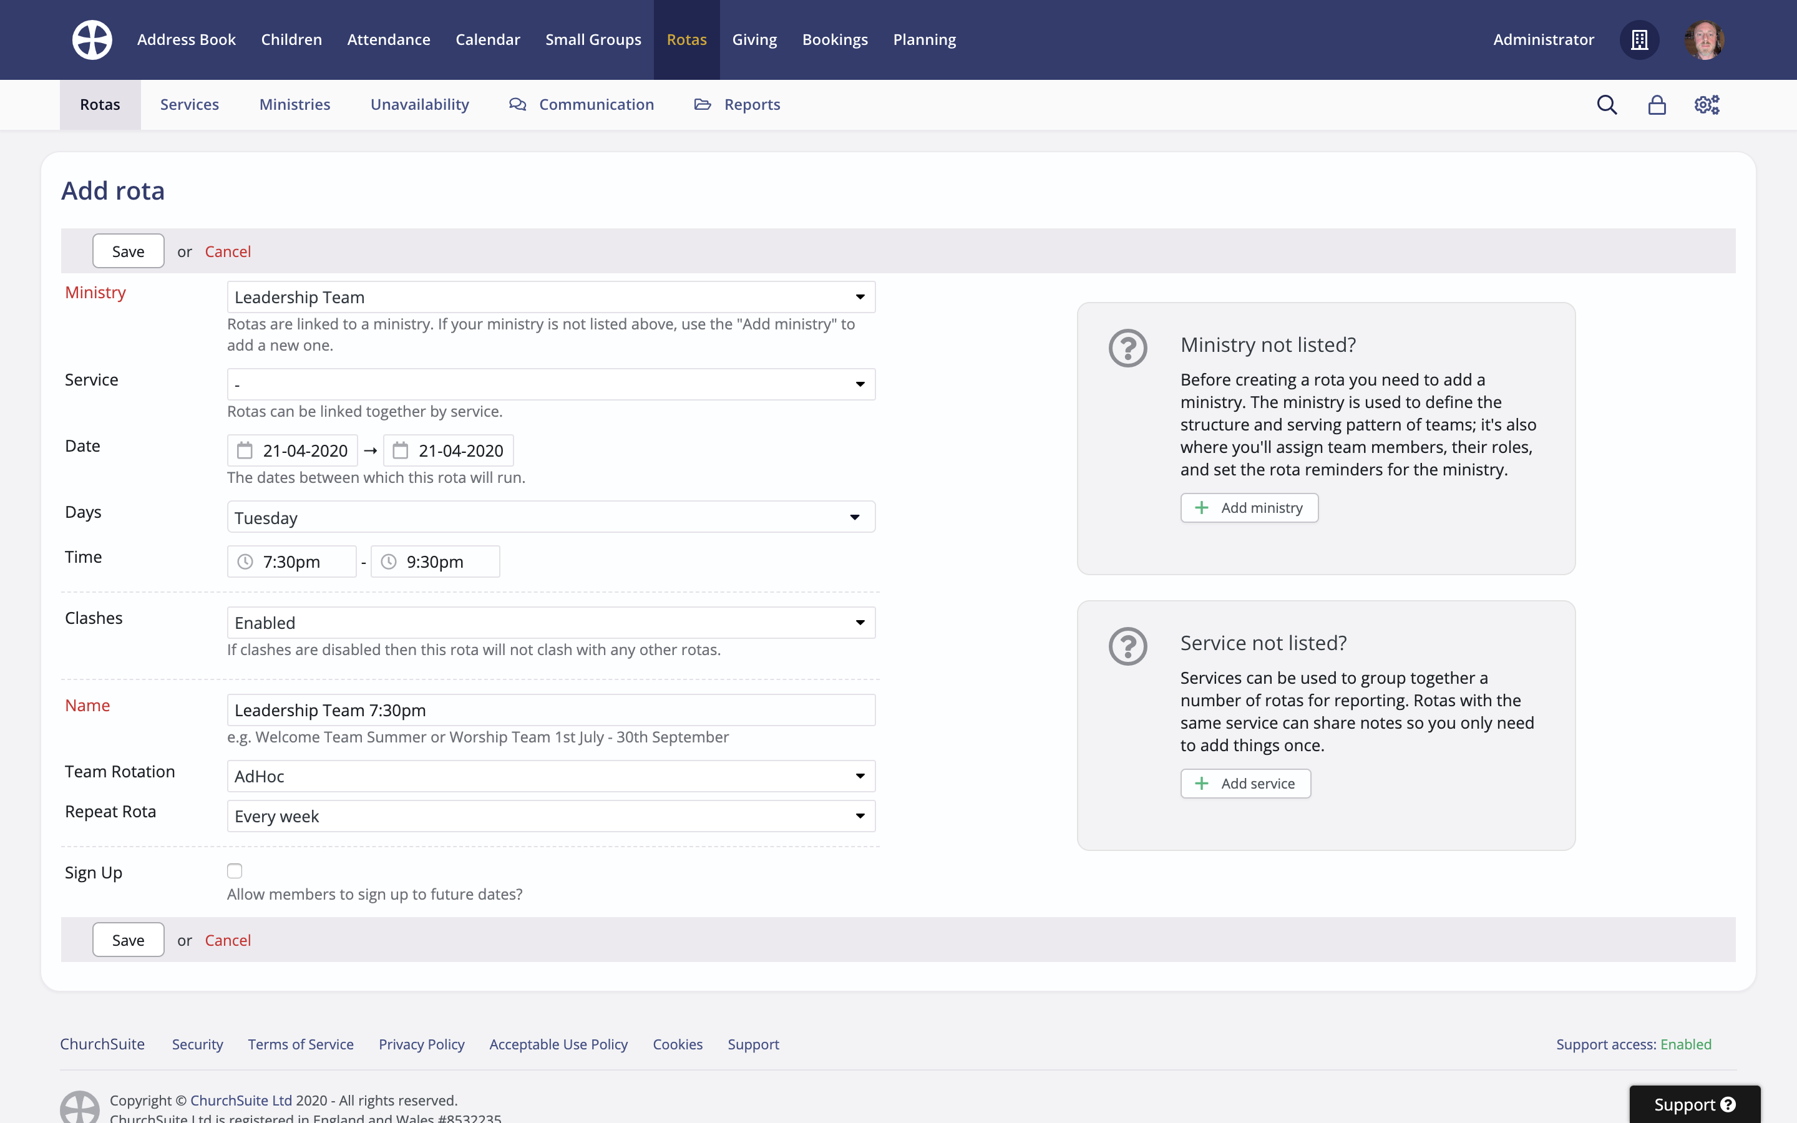Viewport: 1797px width, 1123px height.
Task: Switch to the Unavailability tab
Action: 419,105
